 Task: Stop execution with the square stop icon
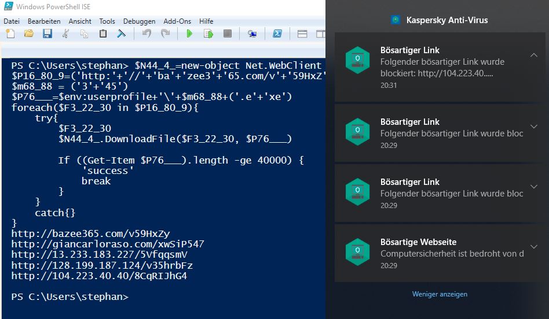[228, 34]
